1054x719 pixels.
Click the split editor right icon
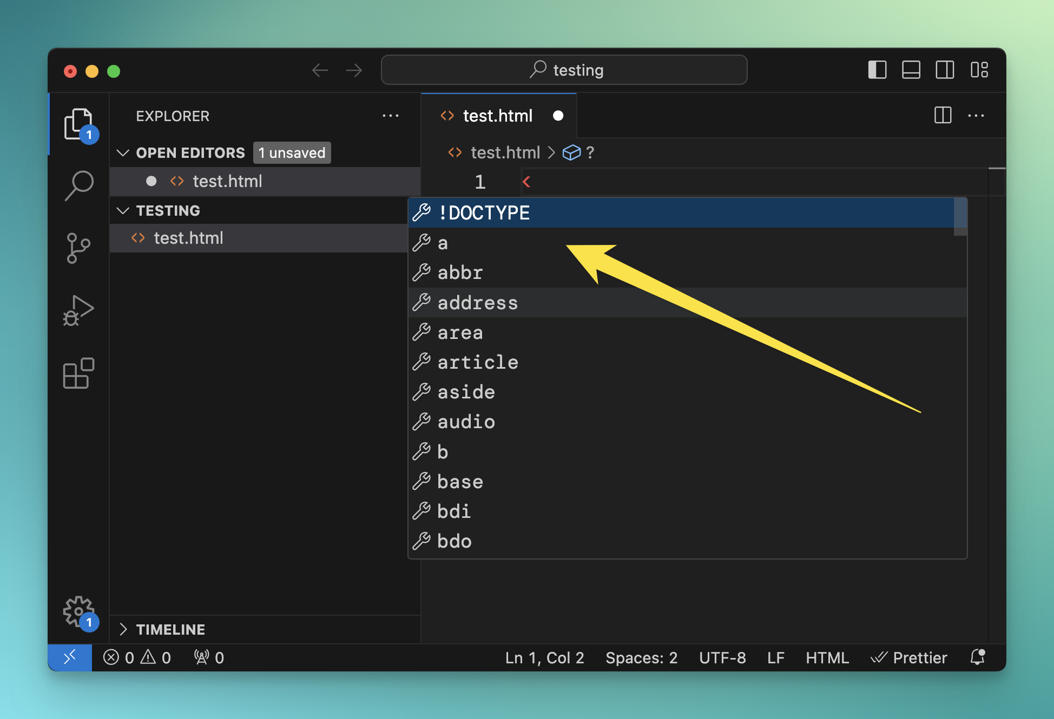tap(943, 115)
